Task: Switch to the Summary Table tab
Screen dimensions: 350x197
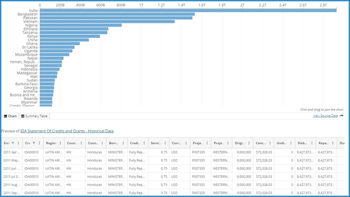Action: (34, 116)
